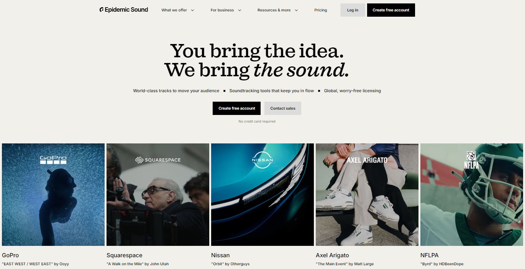
Task: Open the Pricing page
Action: (321, 10)
